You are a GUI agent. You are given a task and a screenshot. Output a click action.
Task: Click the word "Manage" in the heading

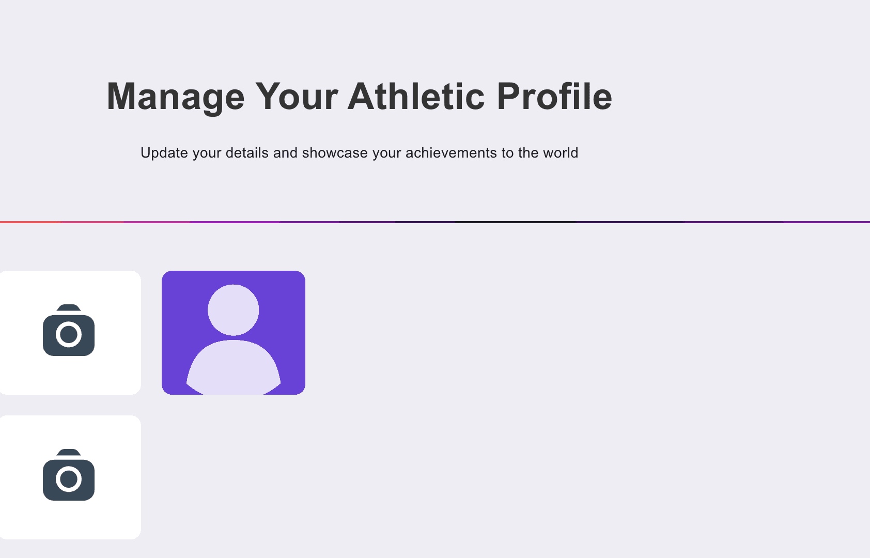176,97
